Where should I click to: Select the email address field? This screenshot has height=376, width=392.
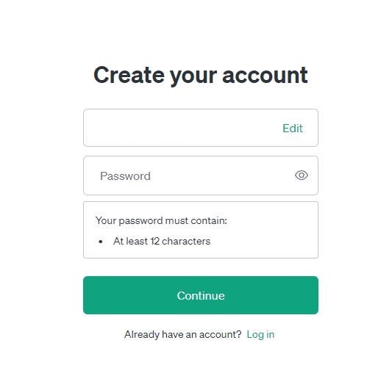pyautogui.click(x=201, y=128)
